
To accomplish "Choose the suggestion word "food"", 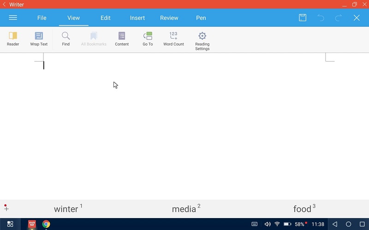I will point(303,209).
